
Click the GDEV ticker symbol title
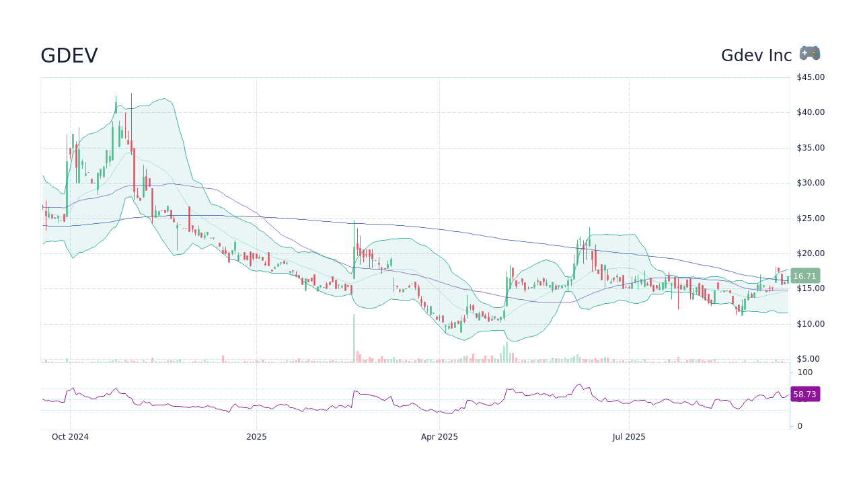pyautogui.click(x=69, y=56)
